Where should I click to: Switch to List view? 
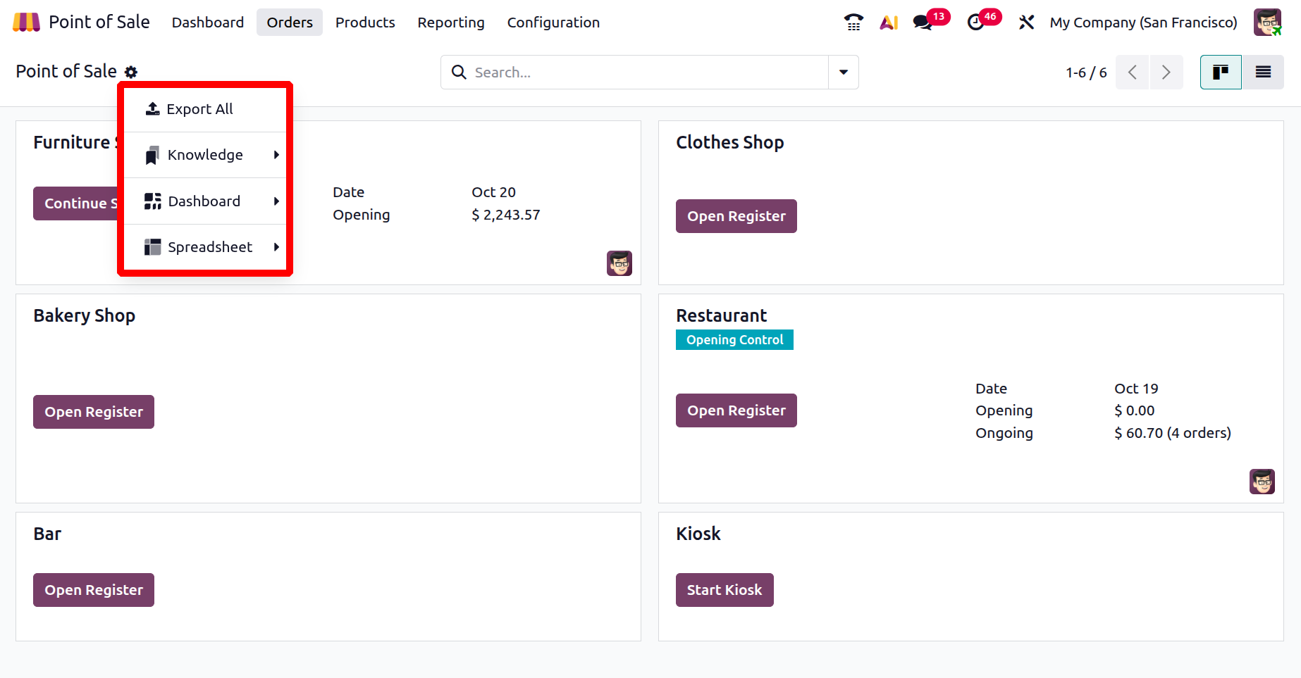pos(1263,73)
